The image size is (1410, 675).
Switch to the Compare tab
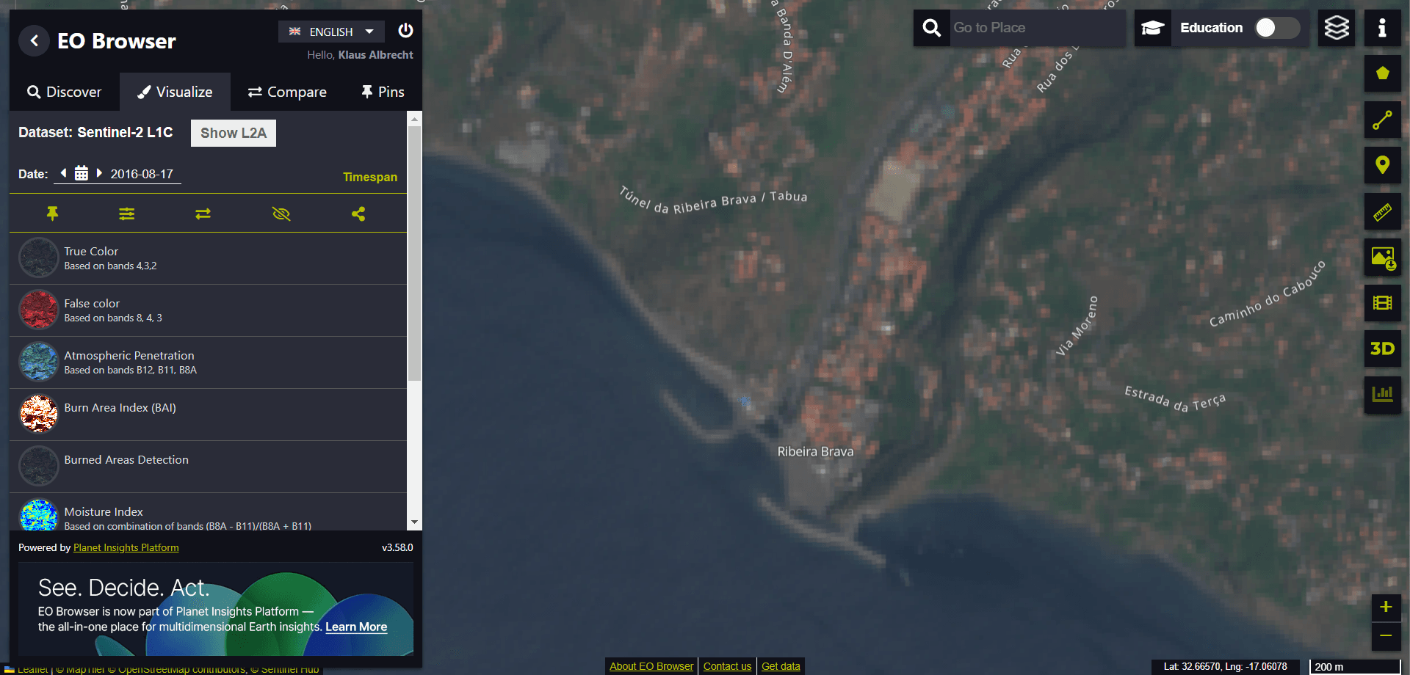coord(287,92)
